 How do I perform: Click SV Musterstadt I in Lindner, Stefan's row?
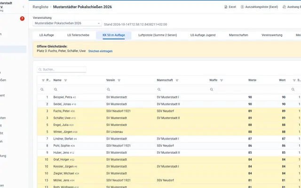[x=168, y=139]
